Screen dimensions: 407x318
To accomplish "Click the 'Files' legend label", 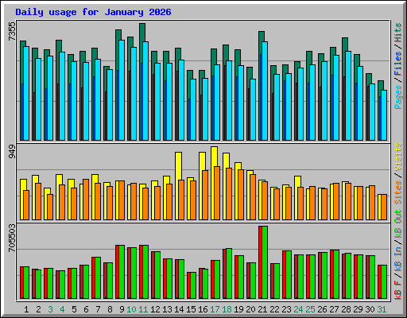I will 398,64.
